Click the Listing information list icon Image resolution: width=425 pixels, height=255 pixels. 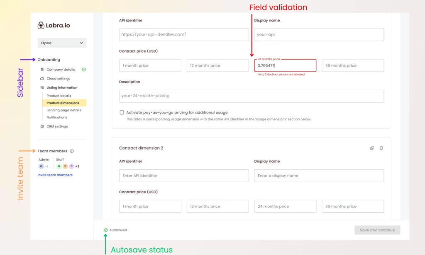[x=42, y=87]
